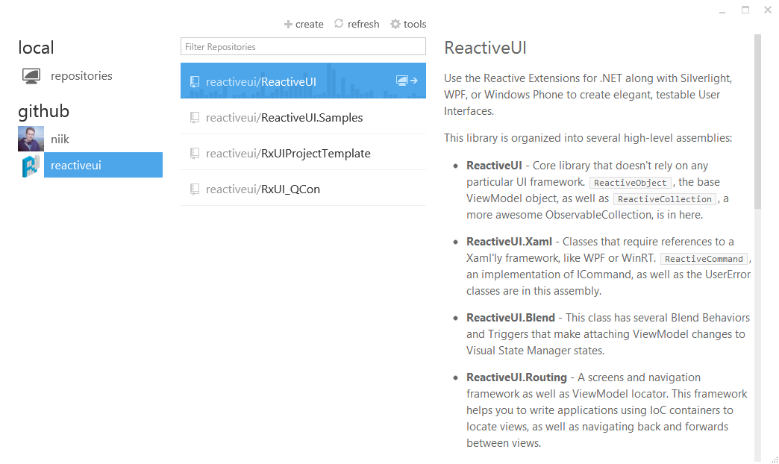Click the ReactiveUI readme heading

pos(485,48)
